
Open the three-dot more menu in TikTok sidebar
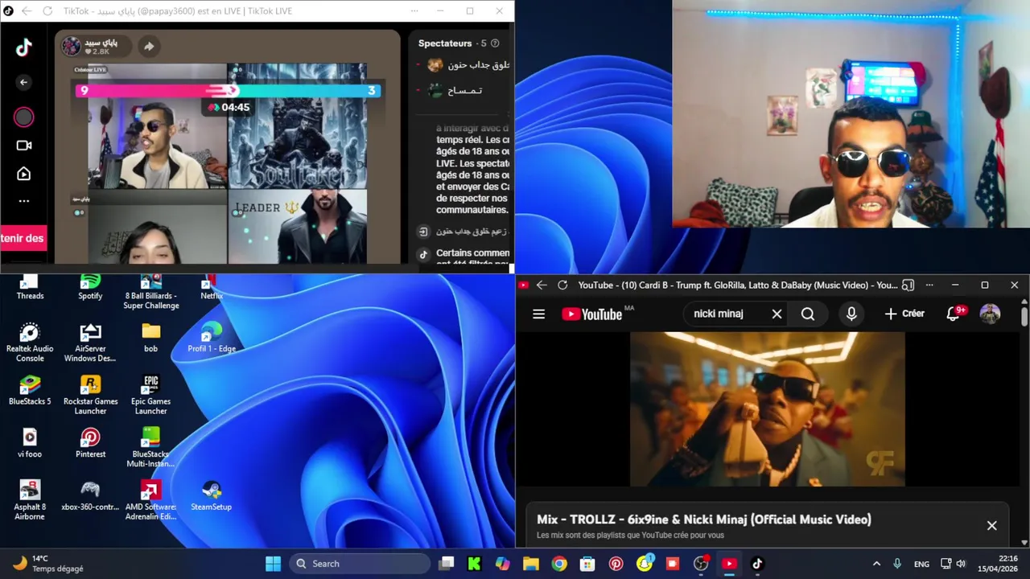point(24,201)
